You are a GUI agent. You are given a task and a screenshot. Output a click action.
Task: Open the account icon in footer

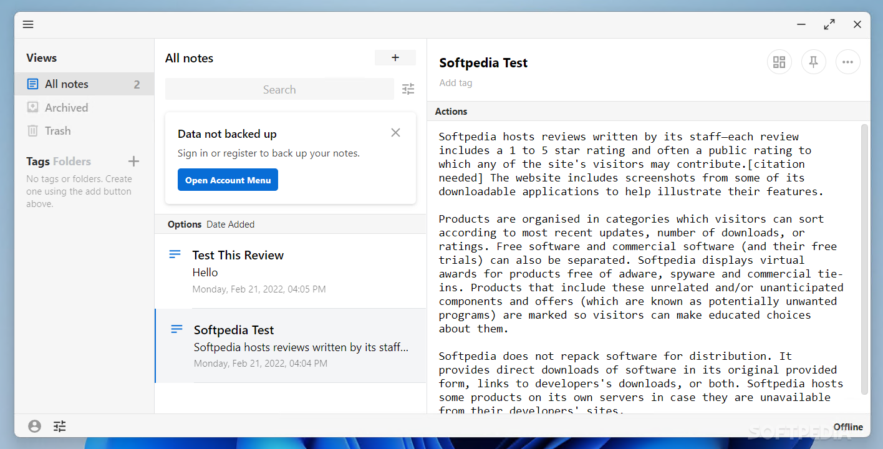[x=35, y=426]
